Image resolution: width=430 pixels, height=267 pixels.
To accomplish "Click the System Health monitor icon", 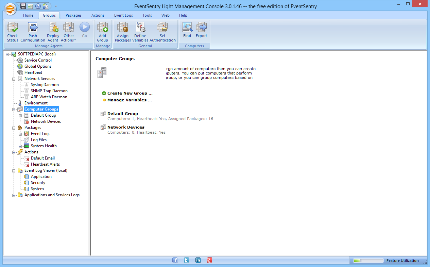I will tap(27, 146).
